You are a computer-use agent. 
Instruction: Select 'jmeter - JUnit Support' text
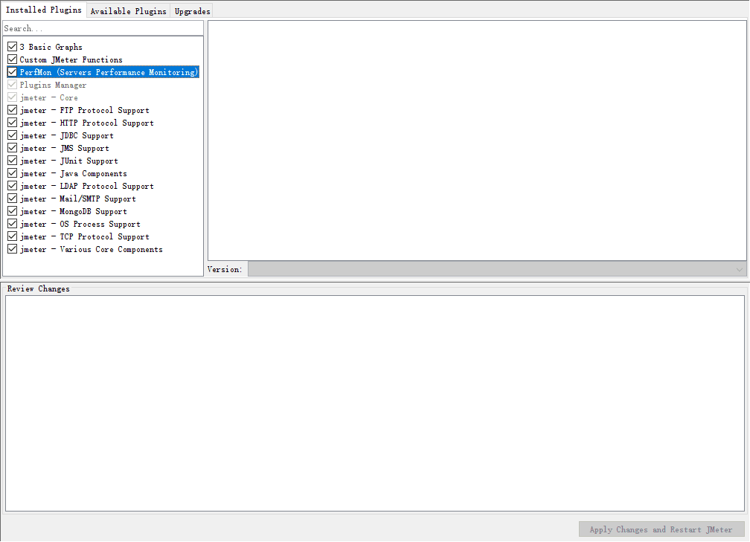tap(69, 161)
